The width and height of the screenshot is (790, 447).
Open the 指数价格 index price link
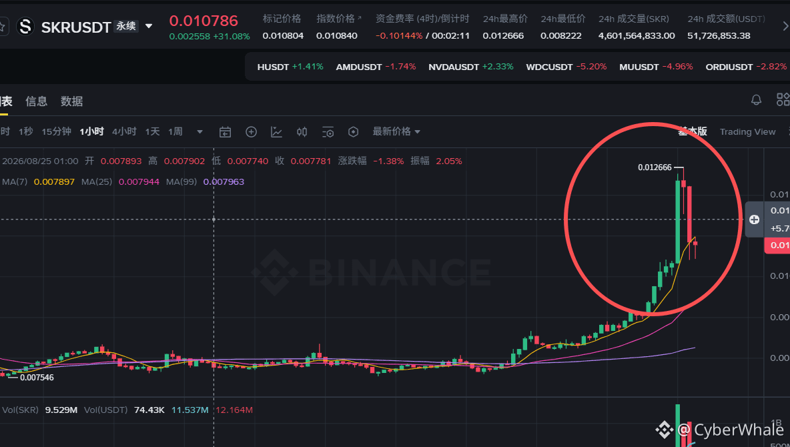(338, 19)
